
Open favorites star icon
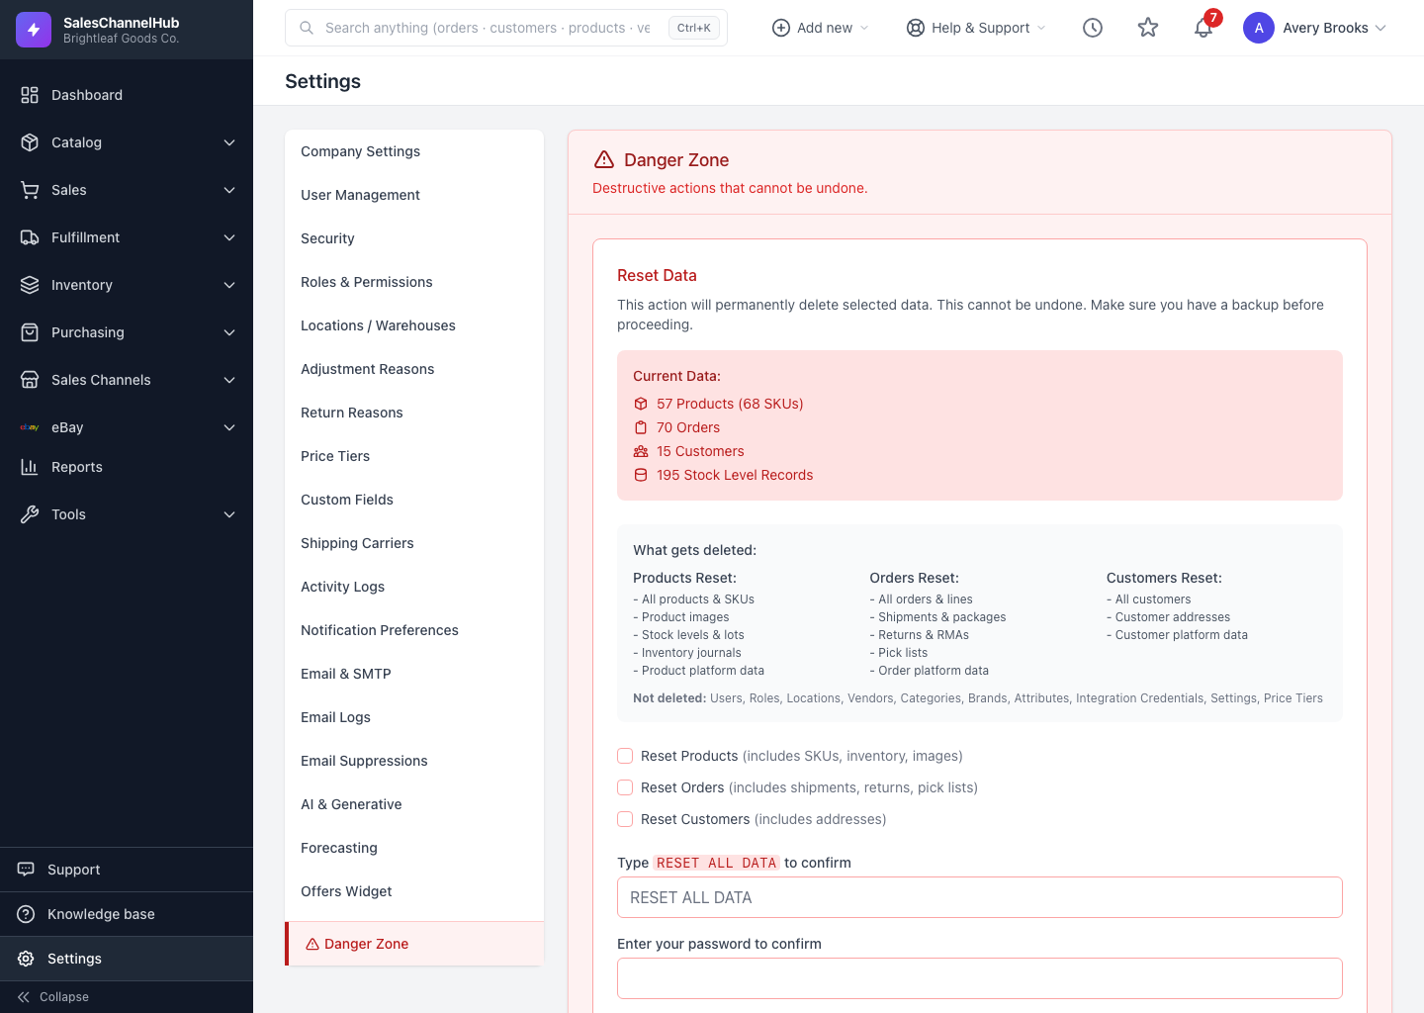click(x=1148, y=28)
